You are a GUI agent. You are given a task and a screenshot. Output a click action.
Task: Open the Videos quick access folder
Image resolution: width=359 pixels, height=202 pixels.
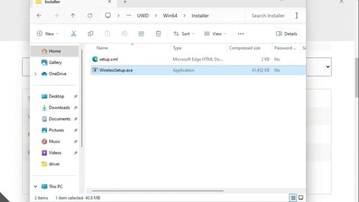55,153
